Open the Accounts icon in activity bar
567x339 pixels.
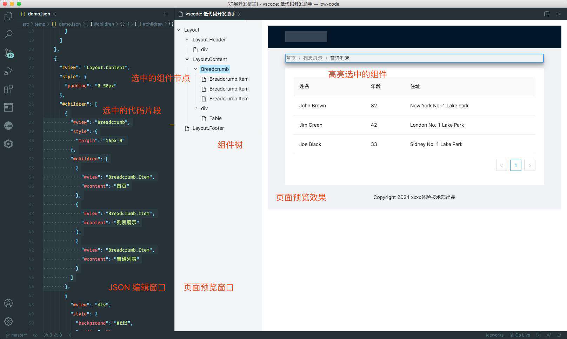pyautogui.click(x=8, y=303)
